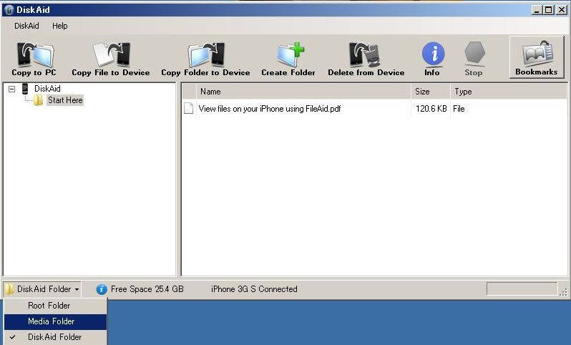The height and width of the screenshot is (345, 571).
Task: Select the DiskAid device in tree
Action: point(47,89)
